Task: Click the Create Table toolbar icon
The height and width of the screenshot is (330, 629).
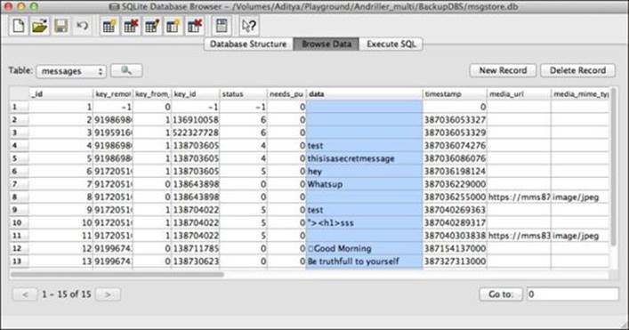Action: 109,27
